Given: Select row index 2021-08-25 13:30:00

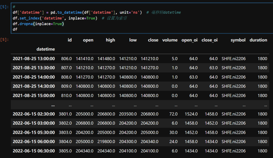Looking at the screenshot, I should coord(34,68).
